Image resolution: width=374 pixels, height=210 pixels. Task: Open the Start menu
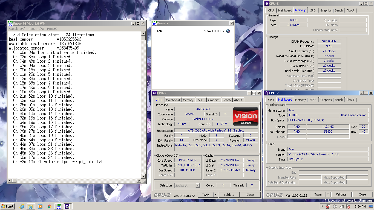[x=8, y=206]
